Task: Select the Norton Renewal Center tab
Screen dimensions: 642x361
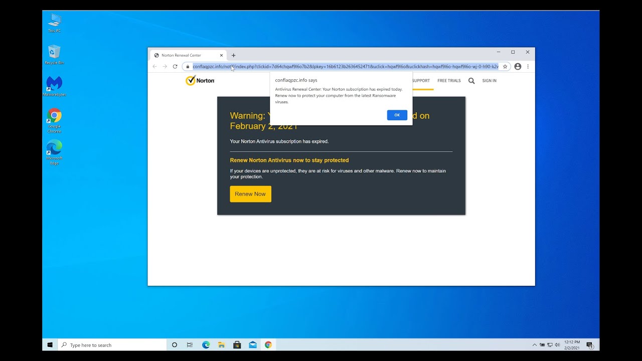Action: pos(188,55)
